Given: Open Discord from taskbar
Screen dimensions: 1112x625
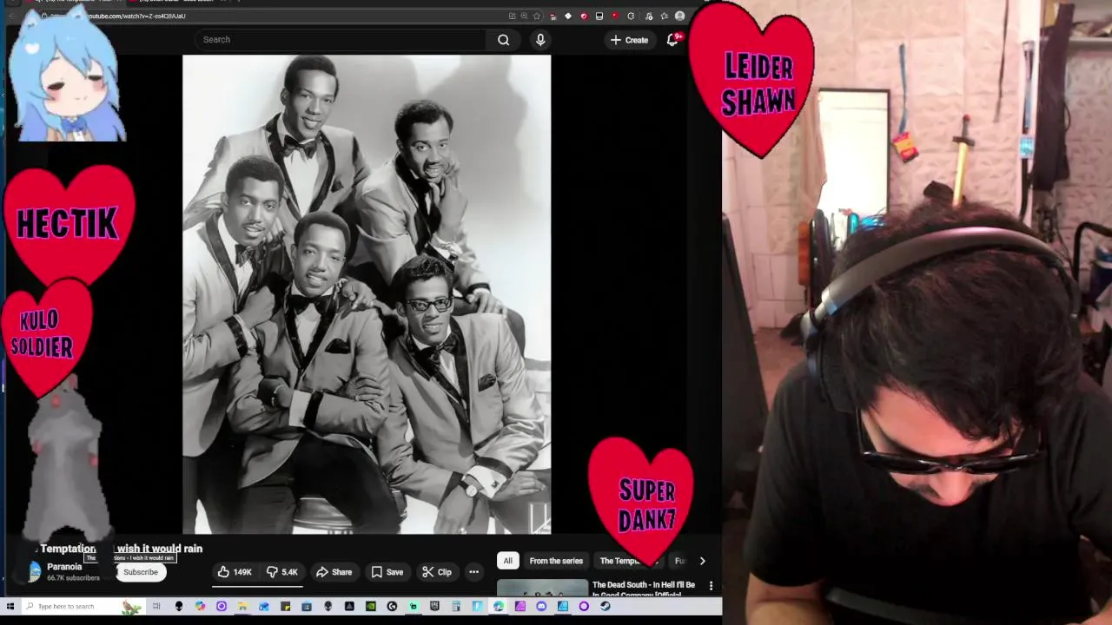Looking at the screenshot, I should tap(541, 606).
